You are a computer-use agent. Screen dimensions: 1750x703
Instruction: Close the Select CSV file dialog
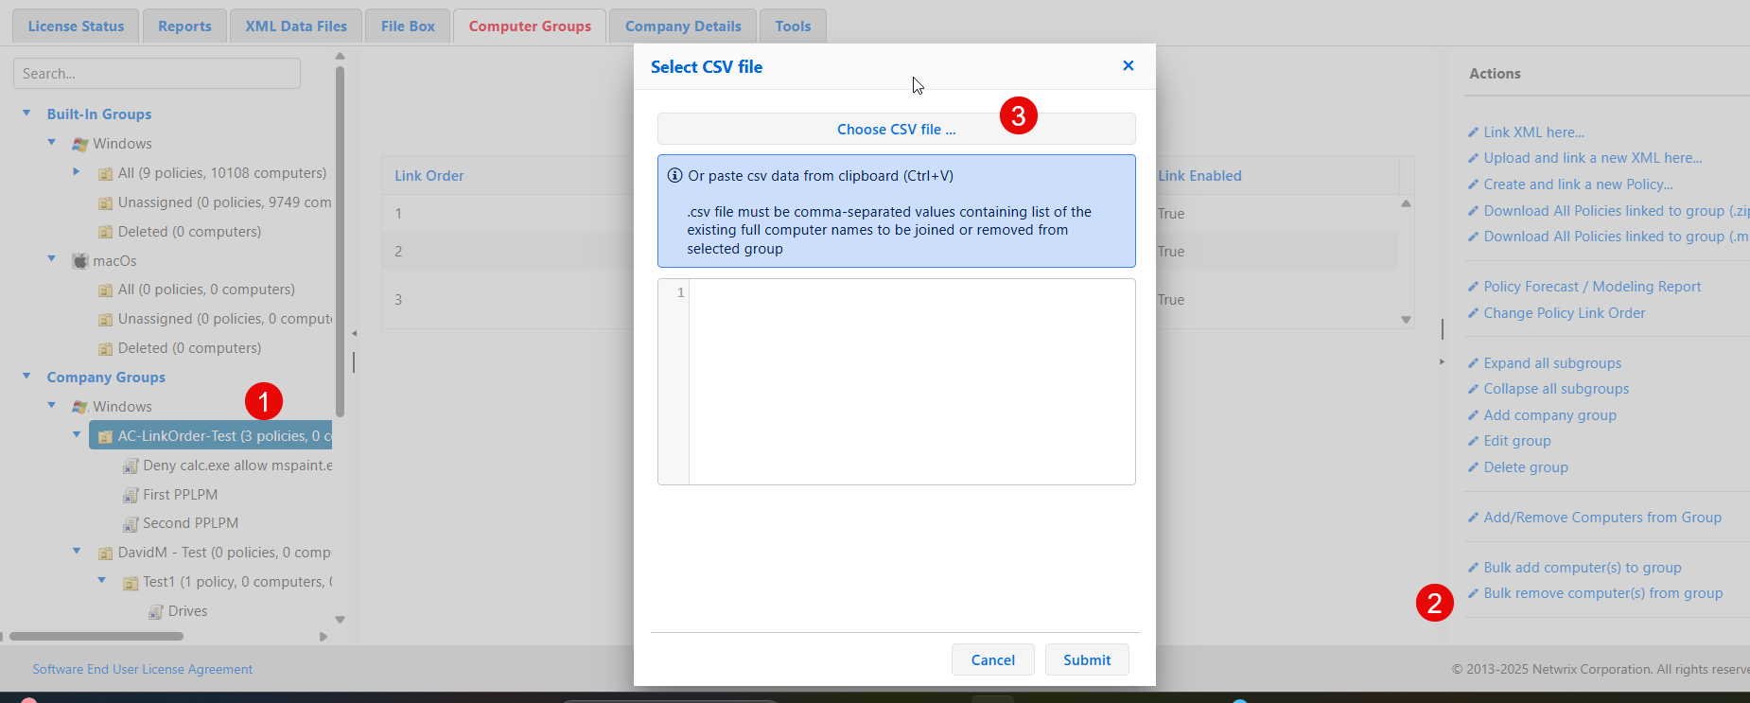click(x=1128, y=65)
